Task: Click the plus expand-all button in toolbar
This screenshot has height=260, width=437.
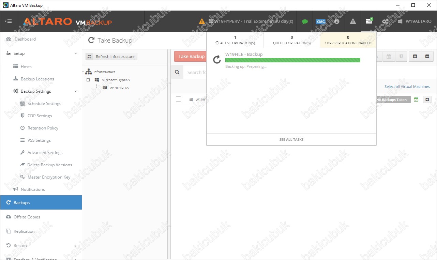Action: tap(415, 57)
